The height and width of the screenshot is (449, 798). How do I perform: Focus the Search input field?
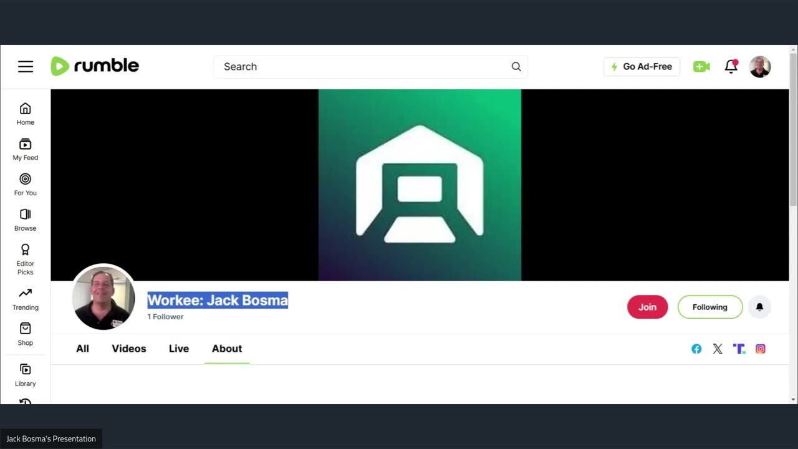pos(370,67)
